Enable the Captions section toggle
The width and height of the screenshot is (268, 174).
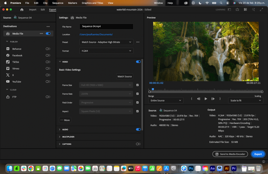(x=138, y=144)
